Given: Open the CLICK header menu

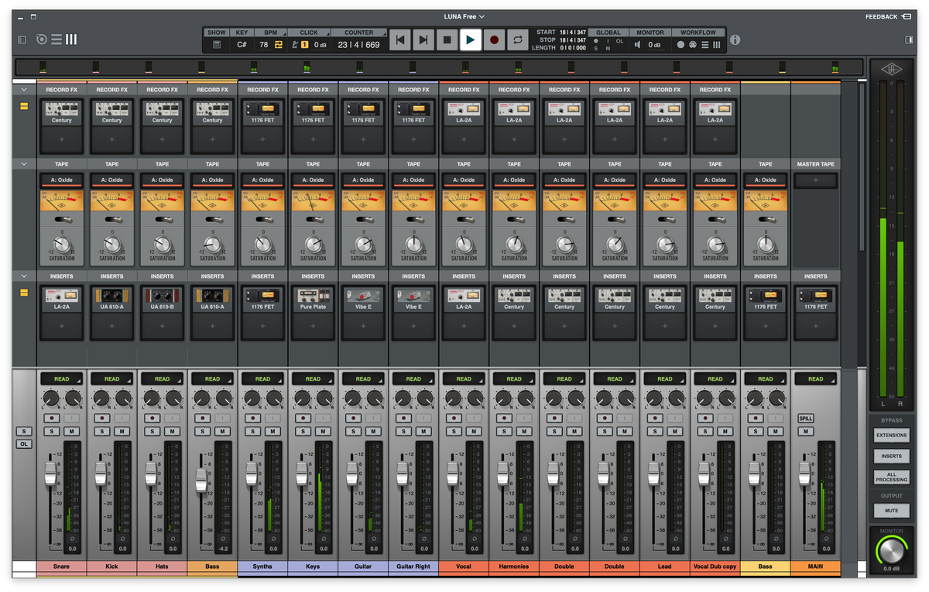Looking at the screenshot, I should [309, 33].
